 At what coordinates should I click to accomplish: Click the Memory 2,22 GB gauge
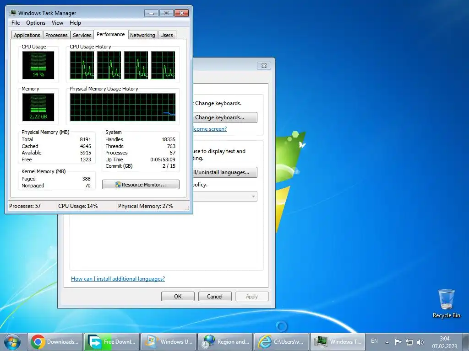pos(38,107)
